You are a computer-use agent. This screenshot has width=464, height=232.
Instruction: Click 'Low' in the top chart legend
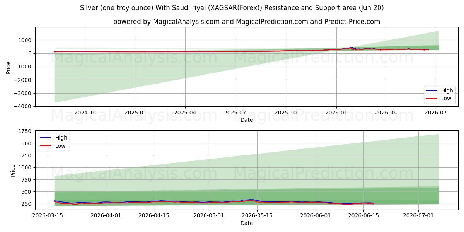[x=446, y=99]
